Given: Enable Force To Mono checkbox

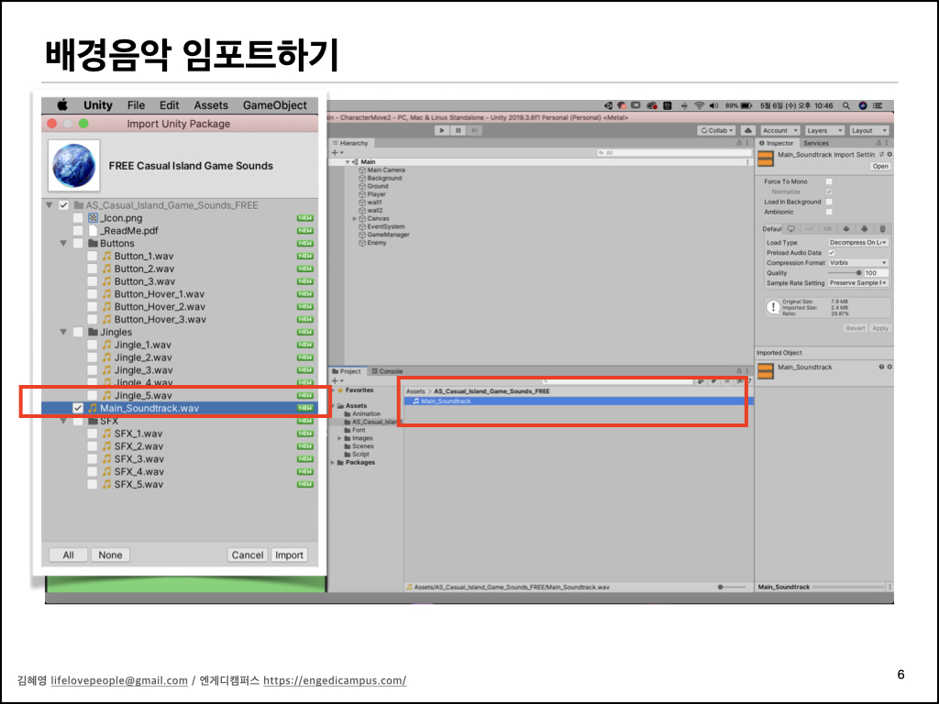Looking at the screenshot, I should [x=829, y=181].
